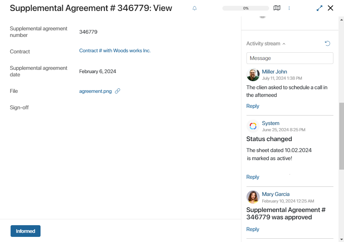Screen dimensions: 344x242
Task: Reply to the System status change
Action: (x=253, y=177)
